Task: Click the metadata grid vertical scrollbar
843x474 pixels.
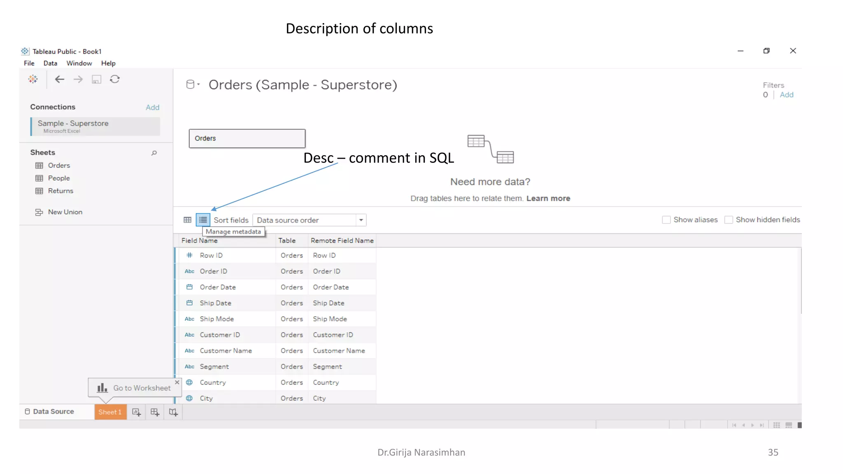Action: (801, 281)
